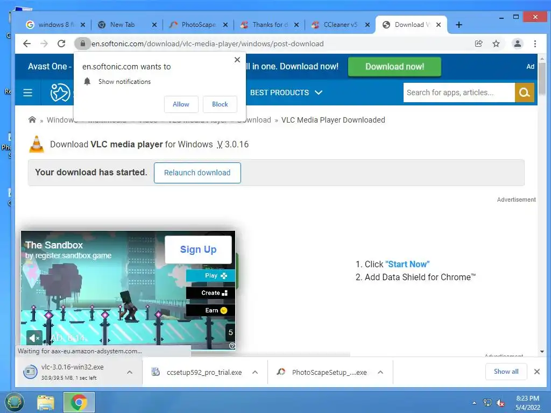Open Windows Explorer from taskbar

tap(46, 402)
